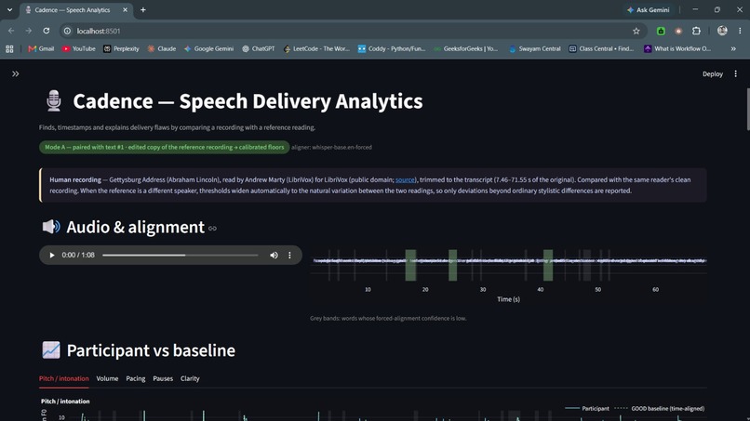The height and width of the screenshot is (421, 750).
Task: Go back in browser history
Action: (x=11, y=31)
